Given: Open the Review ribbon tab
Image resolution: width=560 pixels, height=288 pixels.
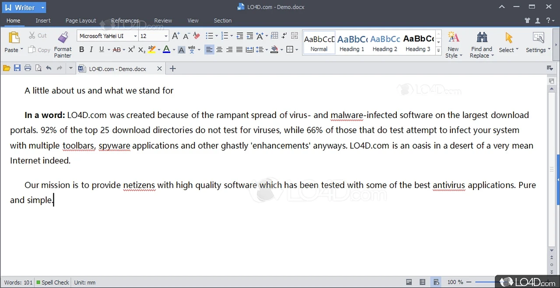Looking at the screenshot, I should point(163,21).
